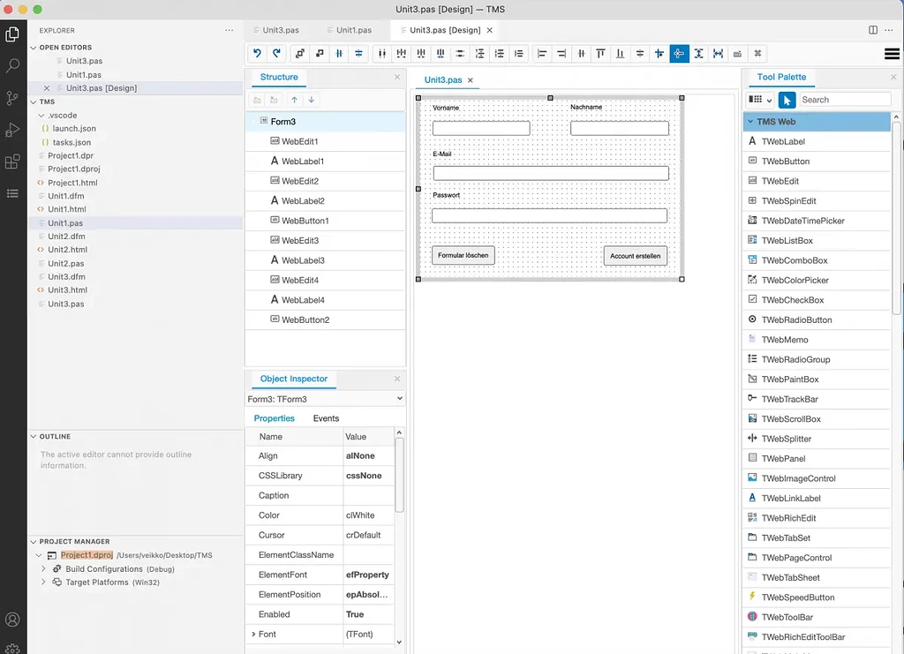The width and height of the screenshot is (904, 654).
Task: Select the Properties tab in Object Inspector
Action: 274,418
